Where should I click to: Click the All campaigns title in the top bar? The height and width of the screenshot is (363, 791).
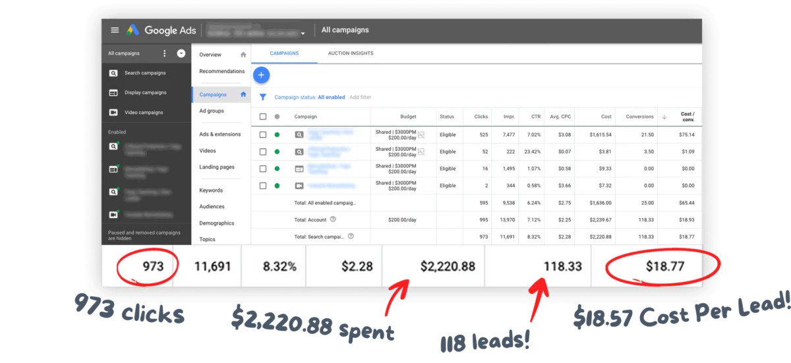345,30
